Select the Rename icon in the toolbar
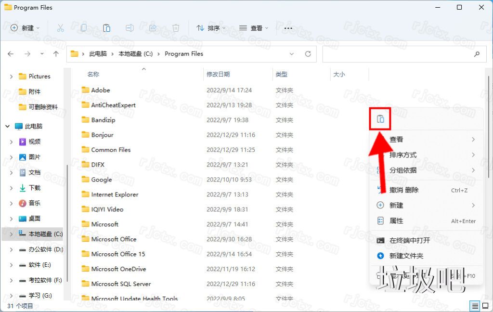 point(130,28)
